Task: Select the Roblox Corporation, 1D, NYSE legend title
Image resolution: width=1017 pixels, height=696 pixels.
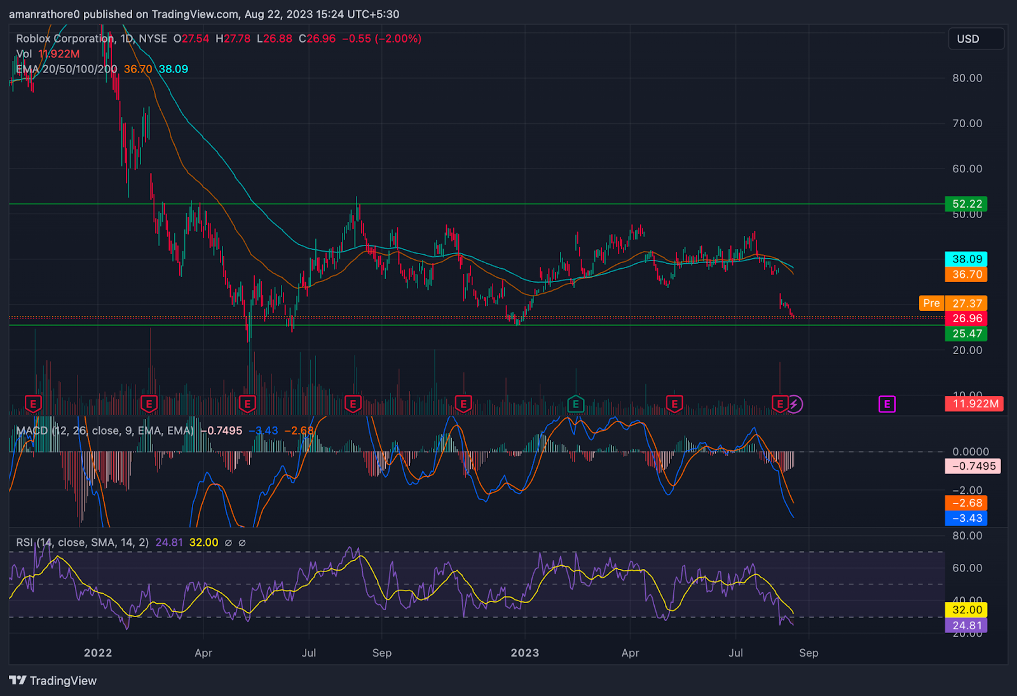Action: coord(92,39)
